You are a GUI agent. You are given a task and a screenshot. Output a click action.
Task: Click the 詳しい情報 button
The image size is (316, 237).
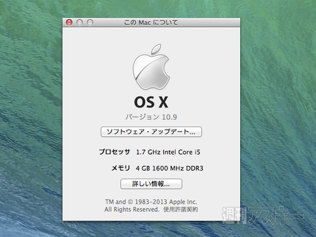[x=151, y=184]
